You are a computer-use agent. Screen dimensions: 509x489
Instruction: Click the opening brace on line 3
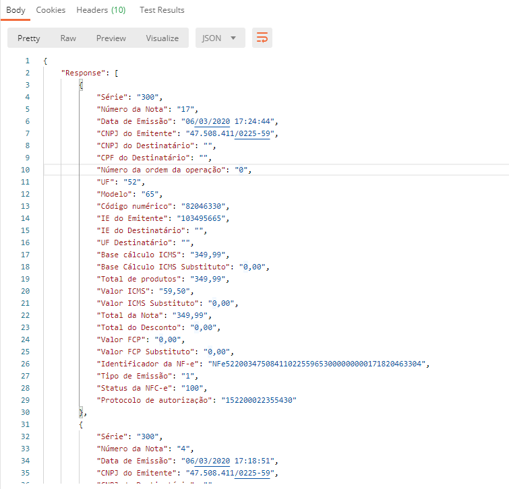(x=81, y=85)
